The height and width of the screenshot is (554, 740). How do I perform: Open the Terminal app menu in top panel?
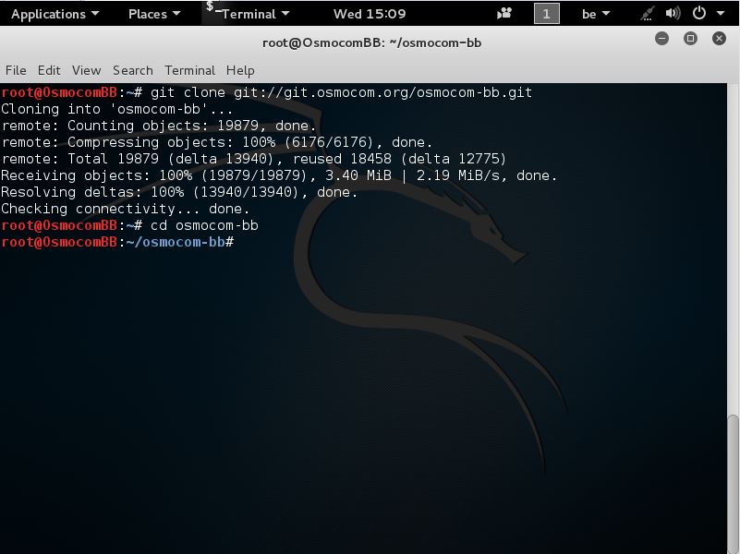(x=249, y=14)
